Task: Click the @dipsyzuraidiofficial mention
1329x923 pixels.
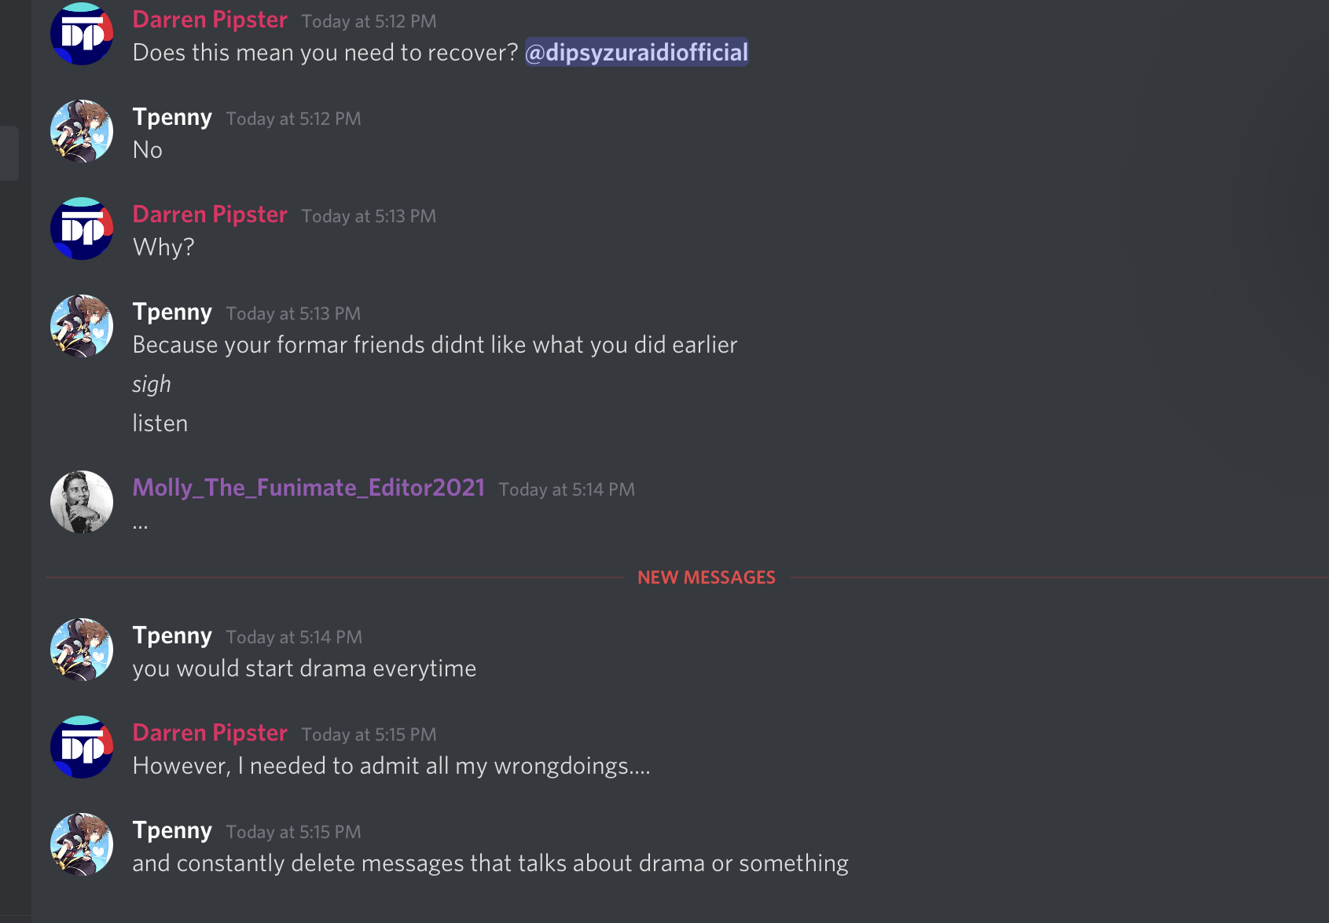Action: (637, 53)
